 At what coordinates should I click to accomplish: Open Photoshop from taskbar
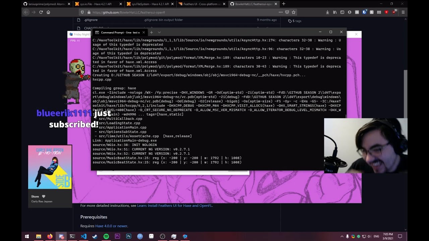(x=129, y=236)
